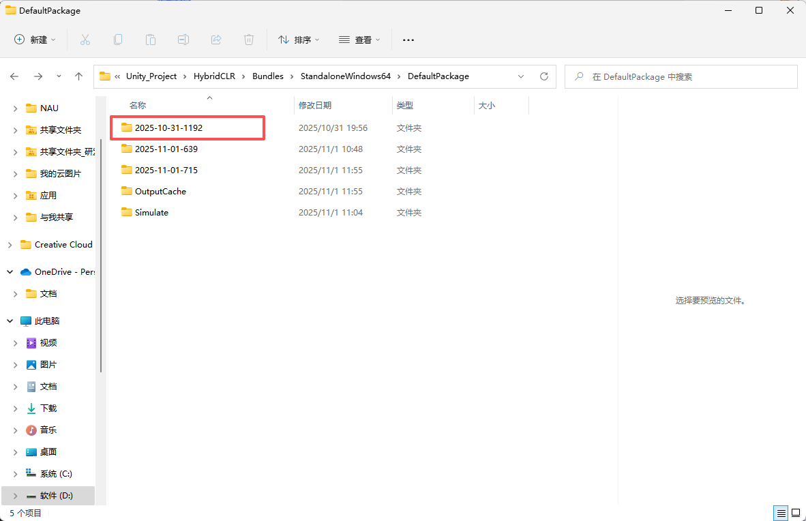Expand hidden path with double chevron
The height and width of the screenshot is (521, 806).
[x=117, y=76]
